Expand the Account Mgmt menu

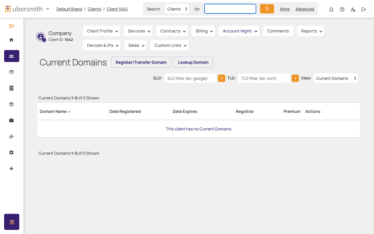point(239,31)
